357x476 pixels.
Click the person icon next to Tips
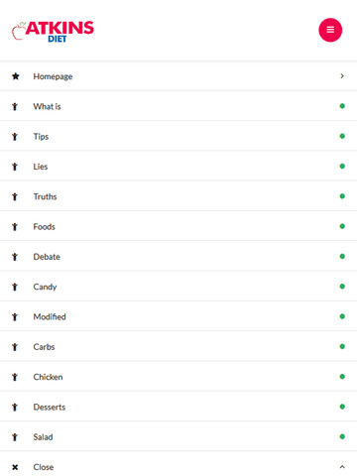point(15,137)
